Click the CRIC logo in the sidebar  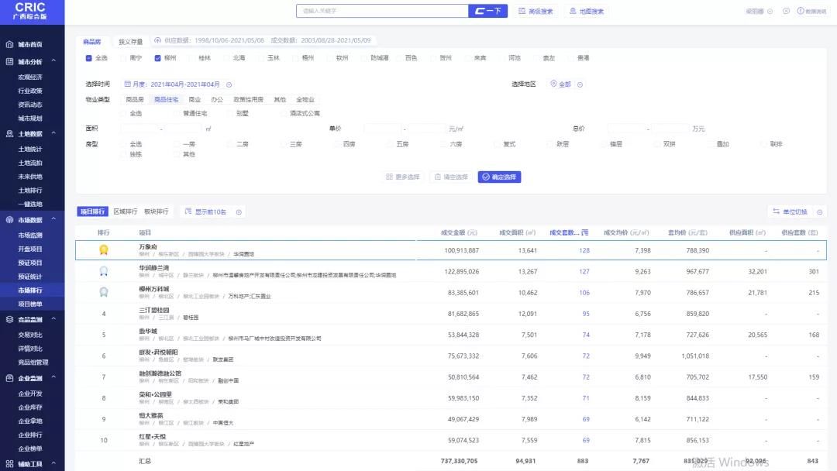[30, 11]
